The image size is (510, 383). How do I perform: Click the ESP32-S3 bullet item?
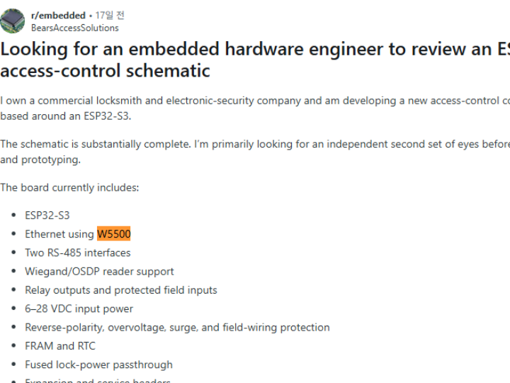click(x=47, y=216)
